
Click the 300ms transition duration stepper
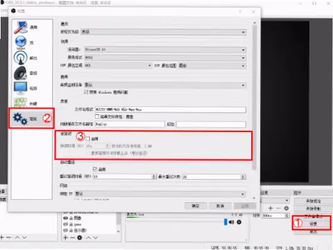pyautogui.click(x=287, y=215)
